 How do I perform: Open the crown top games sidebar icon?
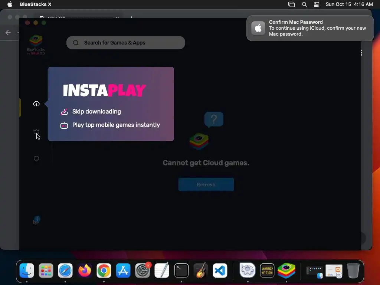pos(36,131)
